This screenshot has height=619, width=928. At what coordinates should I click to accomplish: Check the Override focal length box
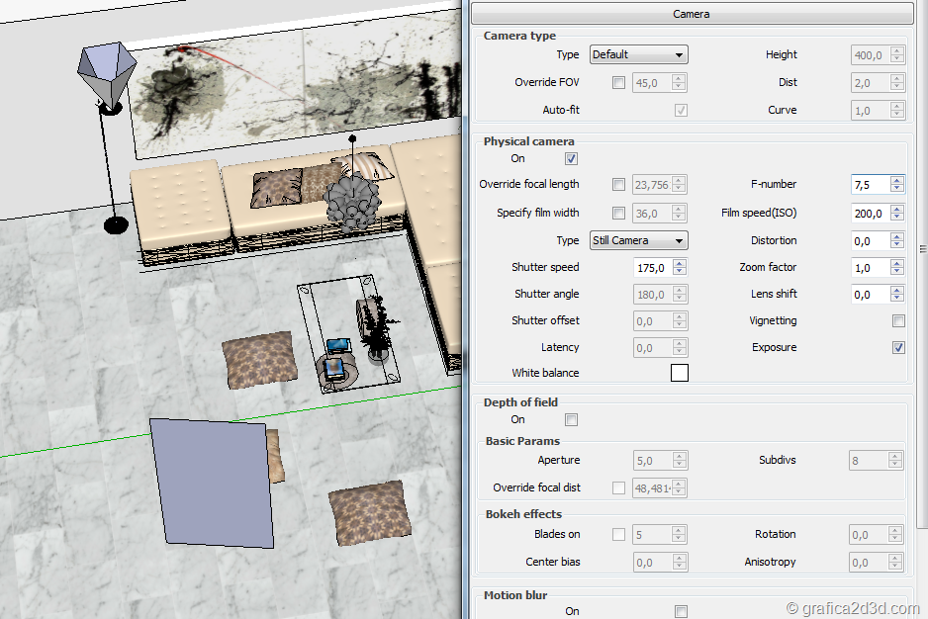click(618, 185)
